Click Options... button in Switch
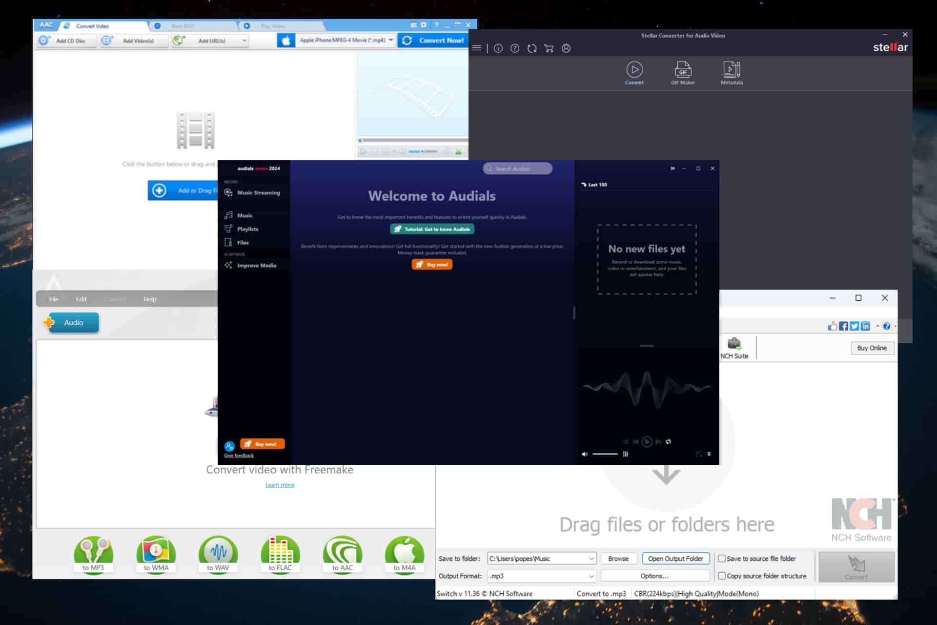 [x=654, y=576]
